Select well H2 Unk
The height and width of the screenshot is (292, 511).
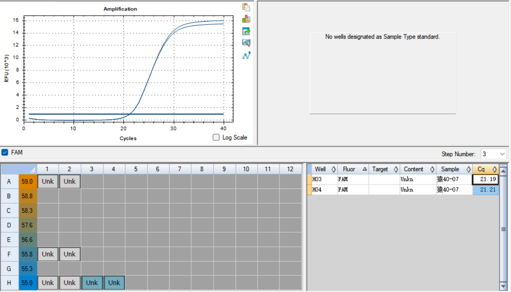(70, 283)
